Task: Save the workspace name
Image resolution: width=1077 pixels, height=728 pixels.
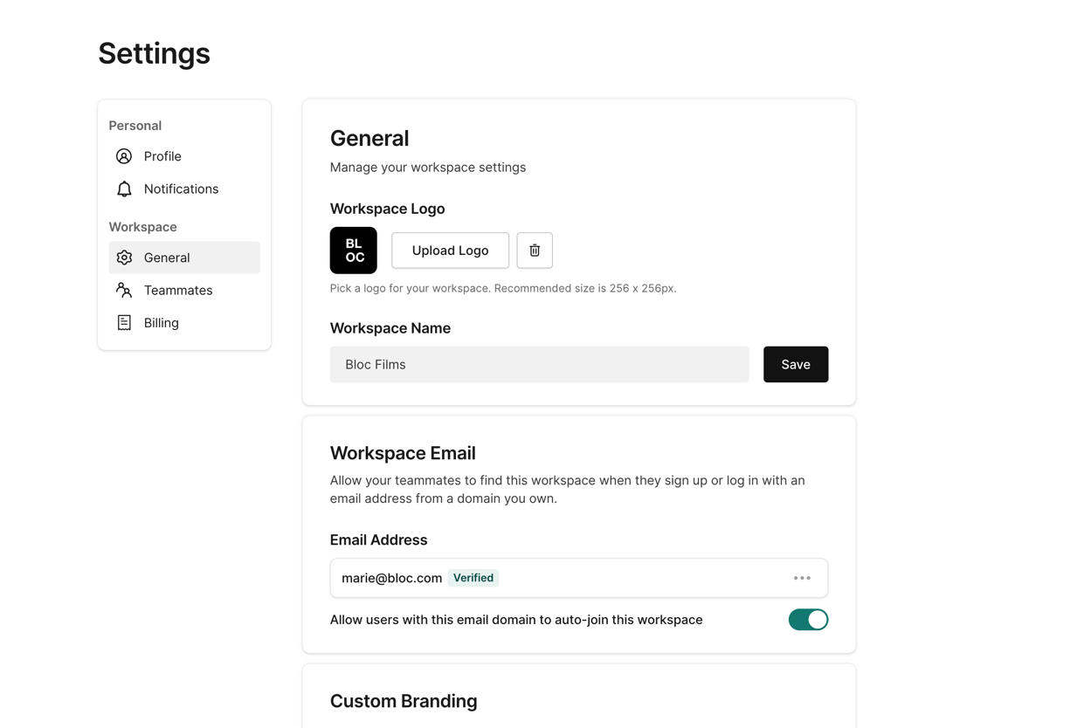Action: pos(795,365)
